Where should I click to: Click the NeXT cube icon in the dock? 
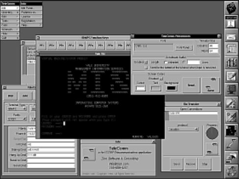[231, 8]
